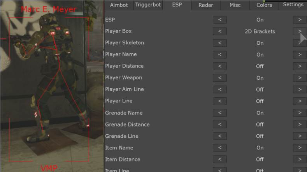This screenshot has height=172, width=307.
Task: Click the Off value beside Player Distance
Action: [260, 66]
